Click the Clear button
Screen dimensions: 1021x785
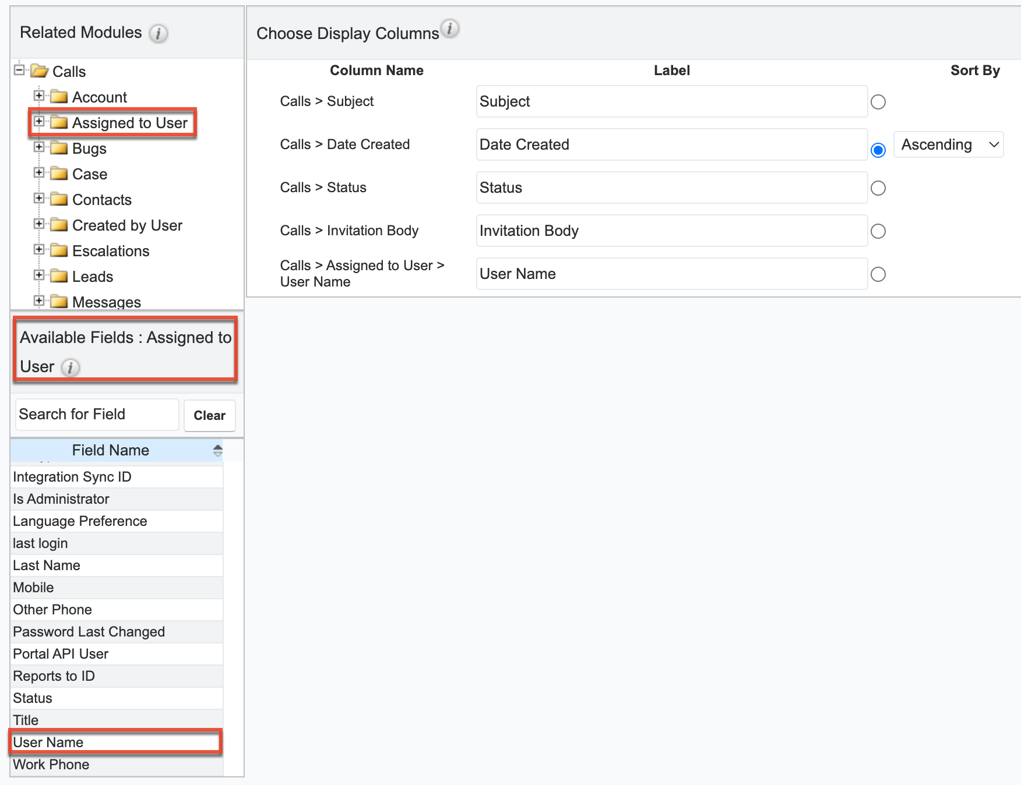[209, 415]
